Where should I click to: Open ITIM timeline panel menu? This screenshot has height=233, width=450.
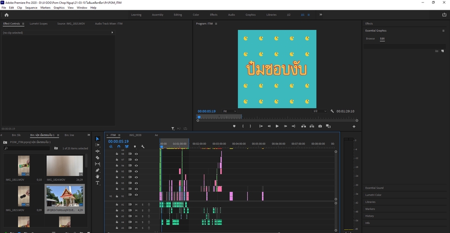pyautogui.click(x=119, y=135)
